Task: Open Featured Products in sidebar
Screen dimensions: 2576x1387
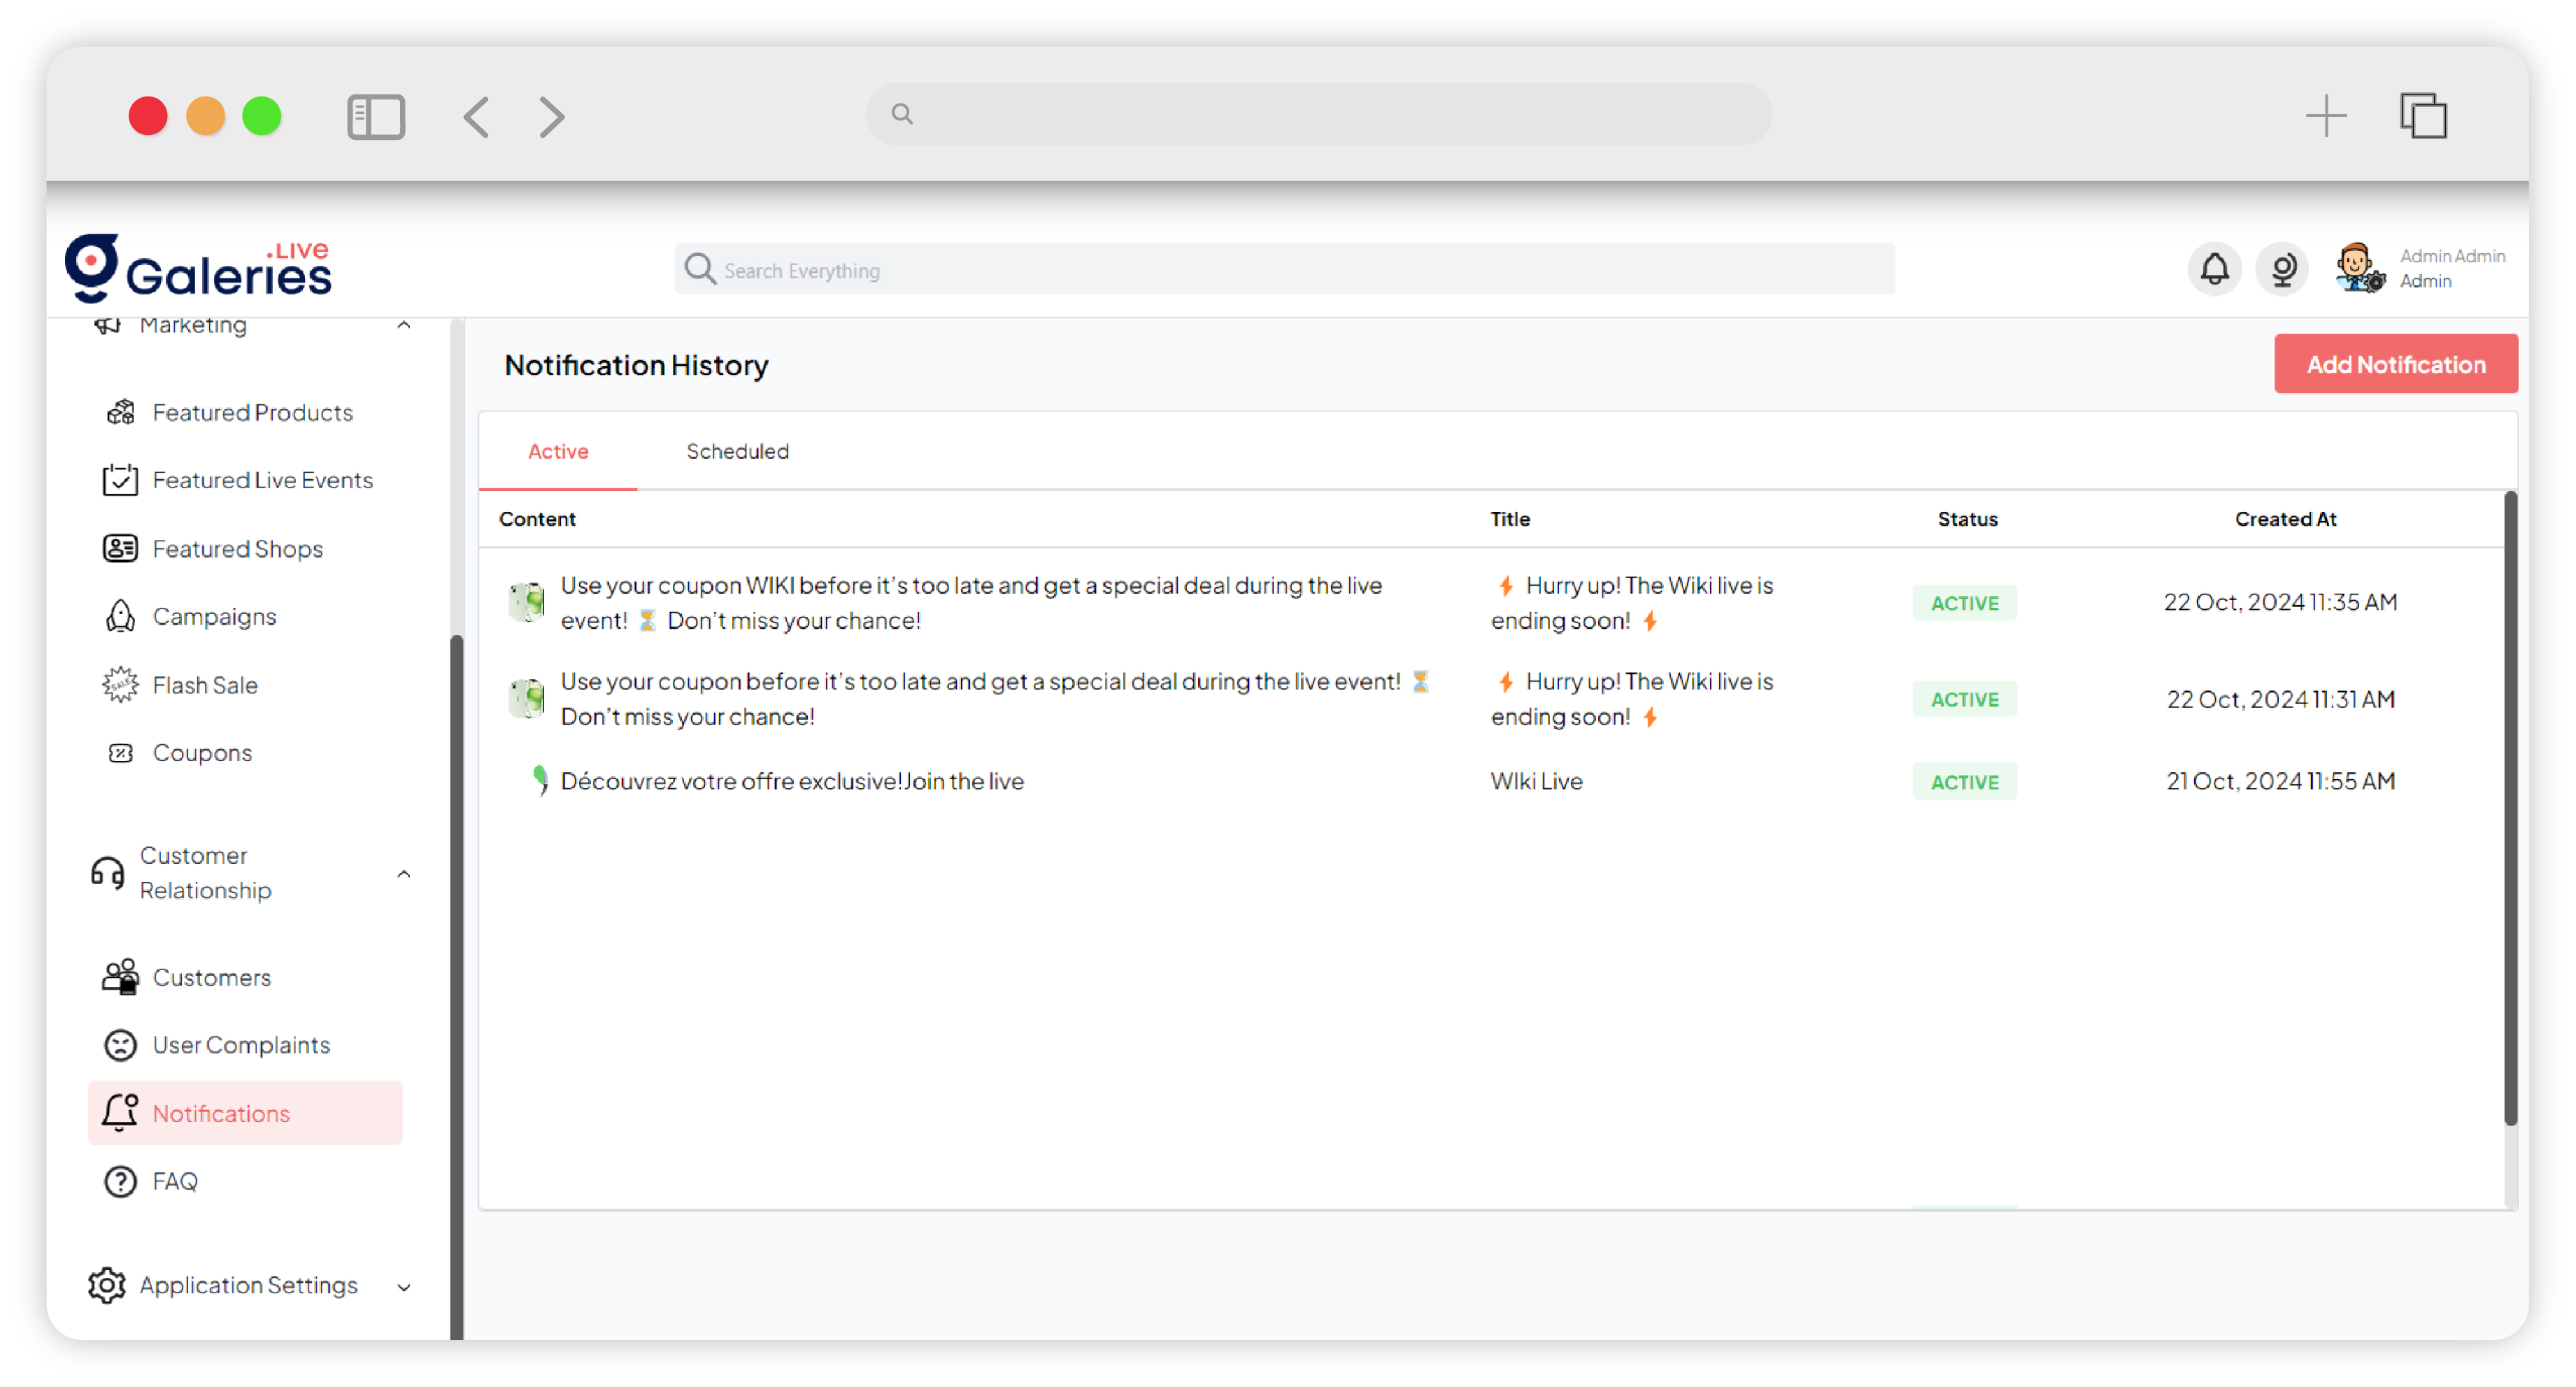Action: tap(251, 412)
